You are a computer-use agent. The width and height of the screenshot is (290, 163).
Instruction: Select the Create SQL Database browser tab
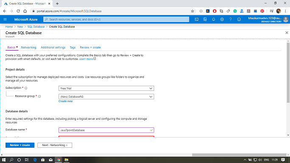click(27, 3)
